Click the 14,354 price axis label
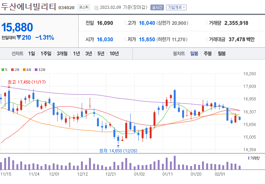This screenshot has height=184, width=265. click(x=250, y=150)
